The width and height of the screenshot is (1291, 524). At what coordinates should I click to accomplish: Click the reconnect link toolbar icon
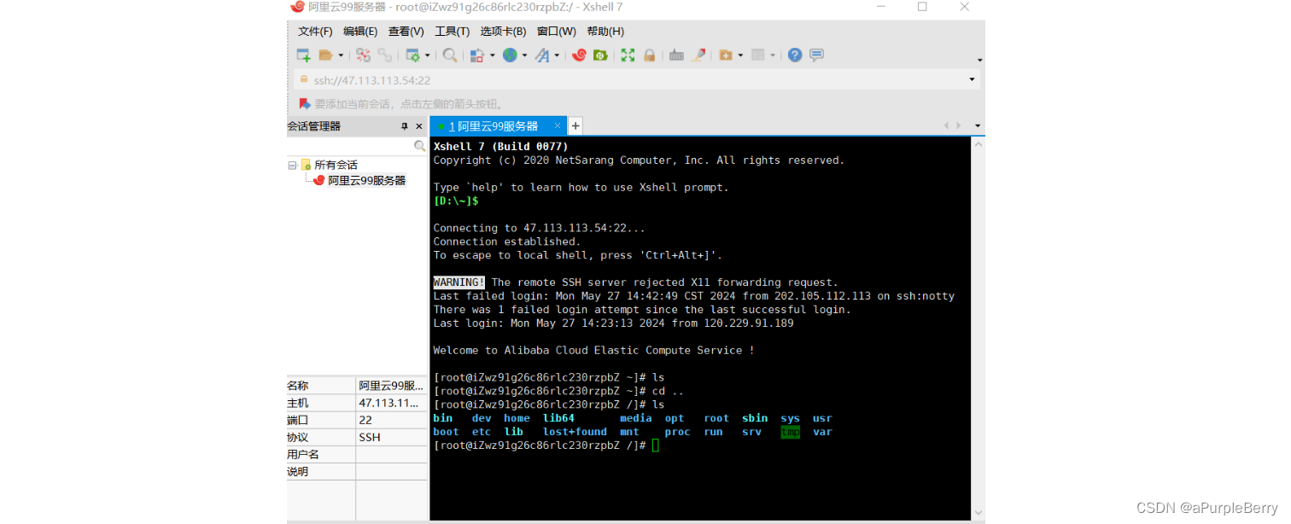point(385,55)
